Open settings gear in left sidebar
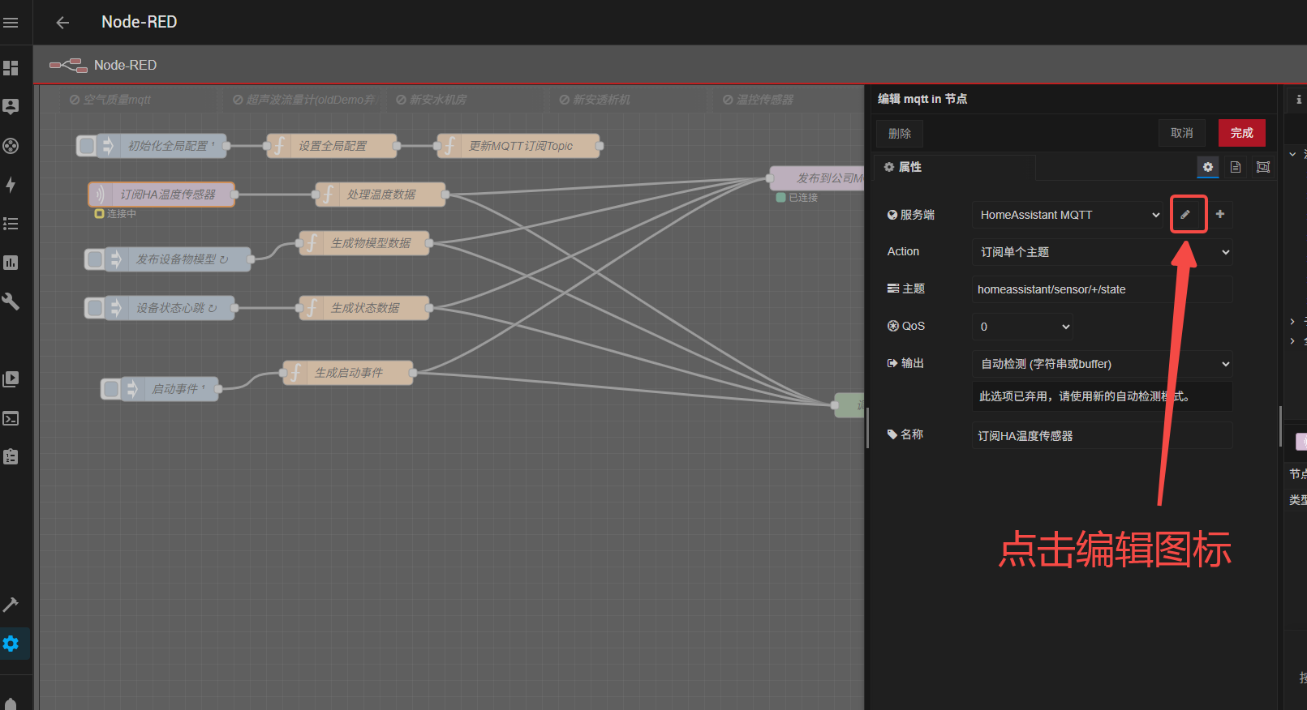 coord(11,644)
